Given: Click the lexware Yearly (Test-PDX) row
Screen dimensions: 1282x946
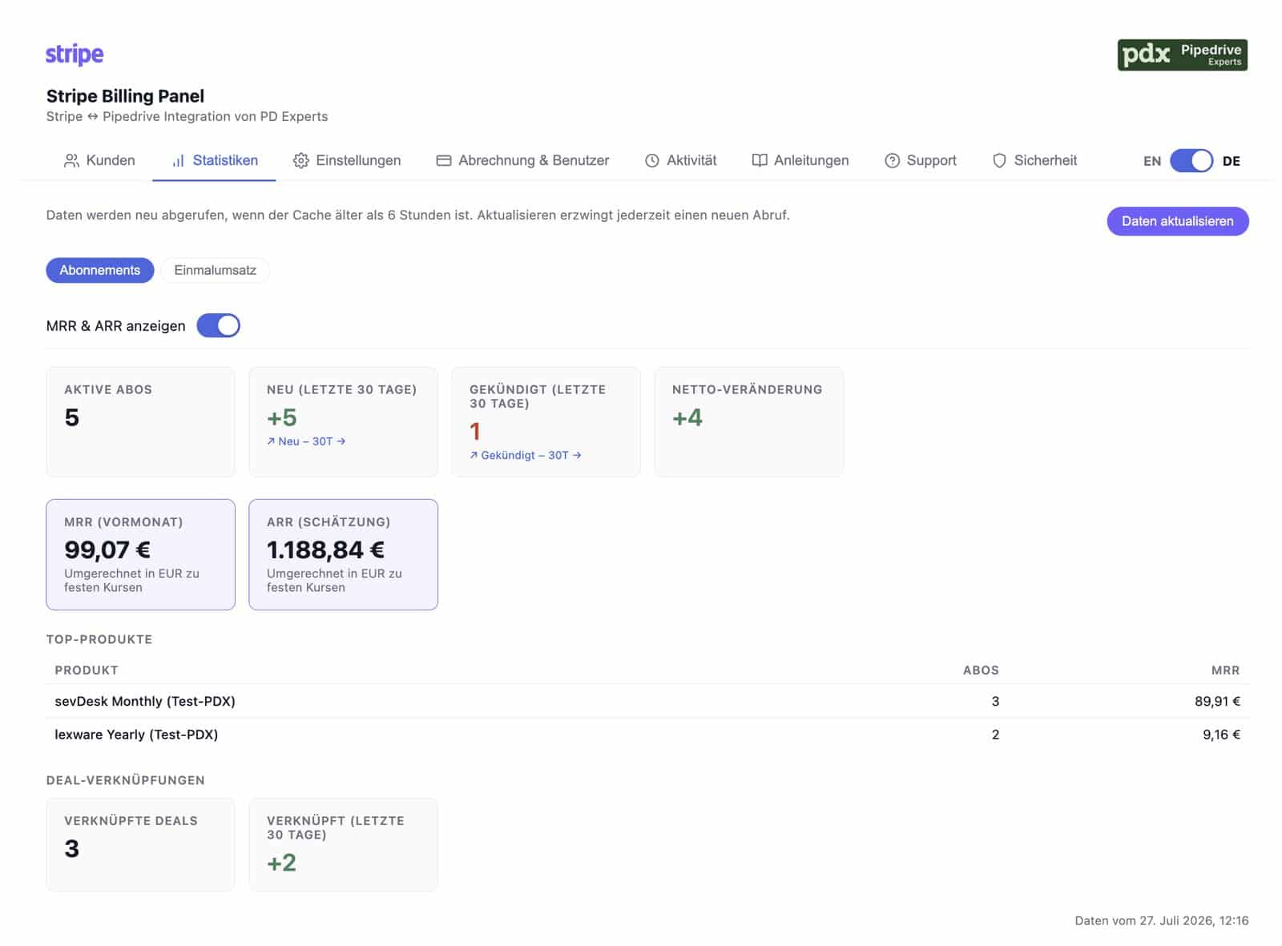Looking at the screenshot, I should point(647,735).
